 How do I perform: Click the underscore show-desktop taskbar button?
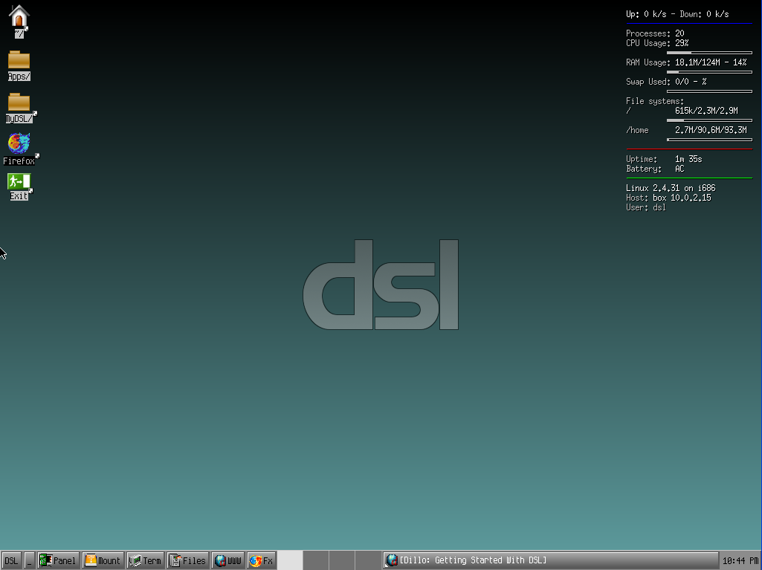(x=29, y=561)
